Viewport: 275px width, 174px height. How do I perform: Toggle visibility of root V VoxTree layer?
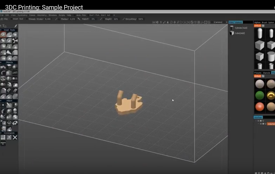tap(258, 121)
